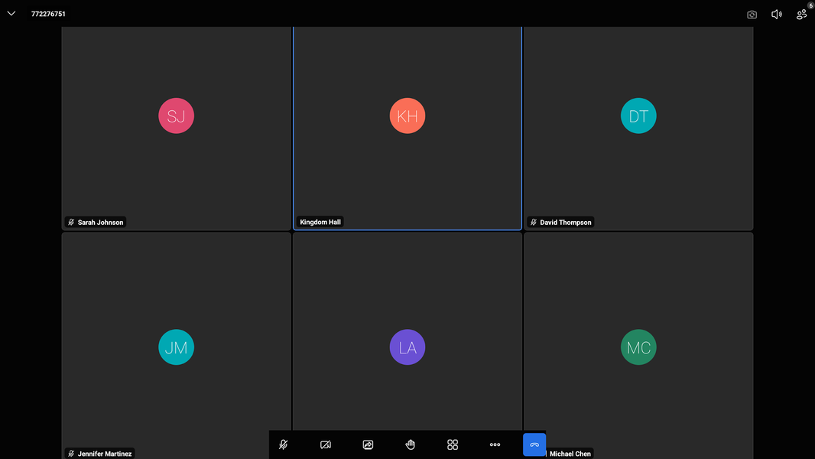Click the mute indicator on Michael Chen's tile
The image size is (815, 459).
coord(549,453)
